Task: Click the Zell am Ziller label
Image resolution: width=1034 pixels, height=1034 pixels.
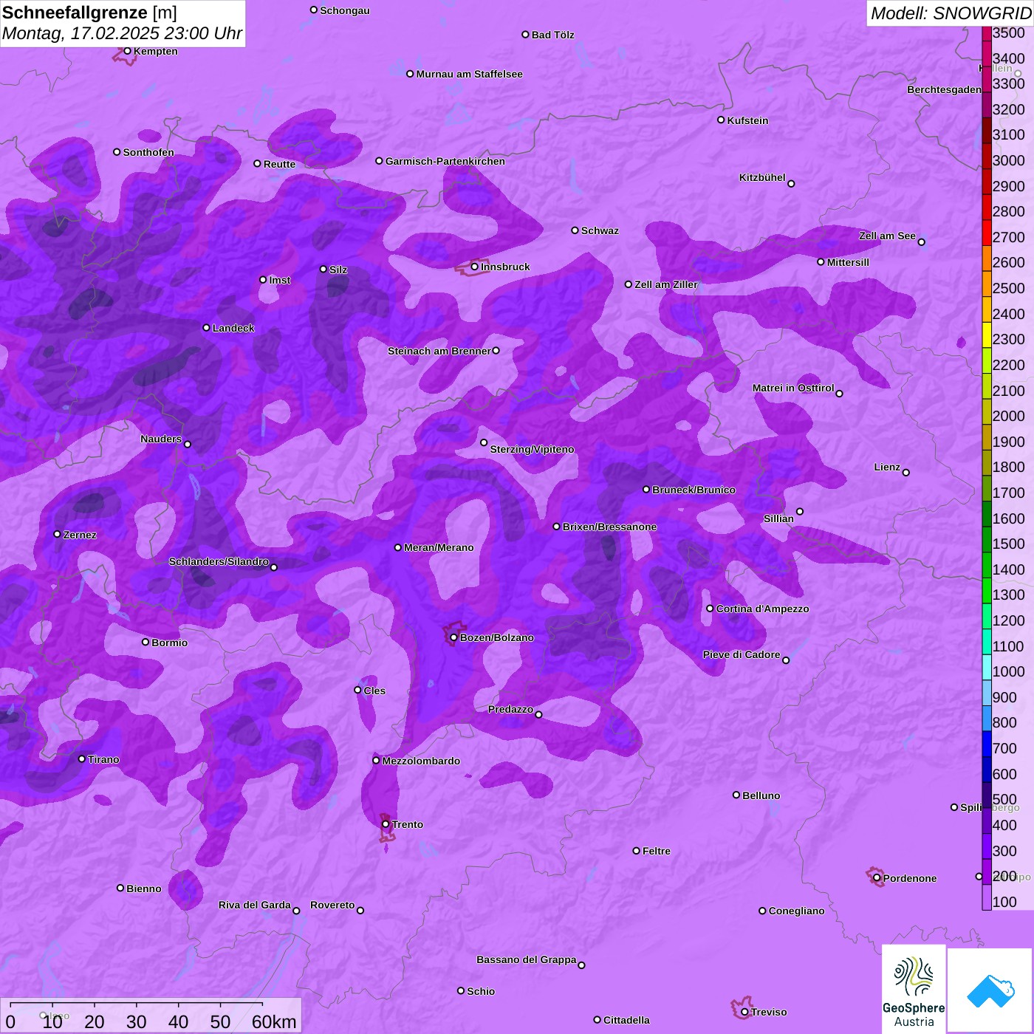Action: (x=666, y=284)
